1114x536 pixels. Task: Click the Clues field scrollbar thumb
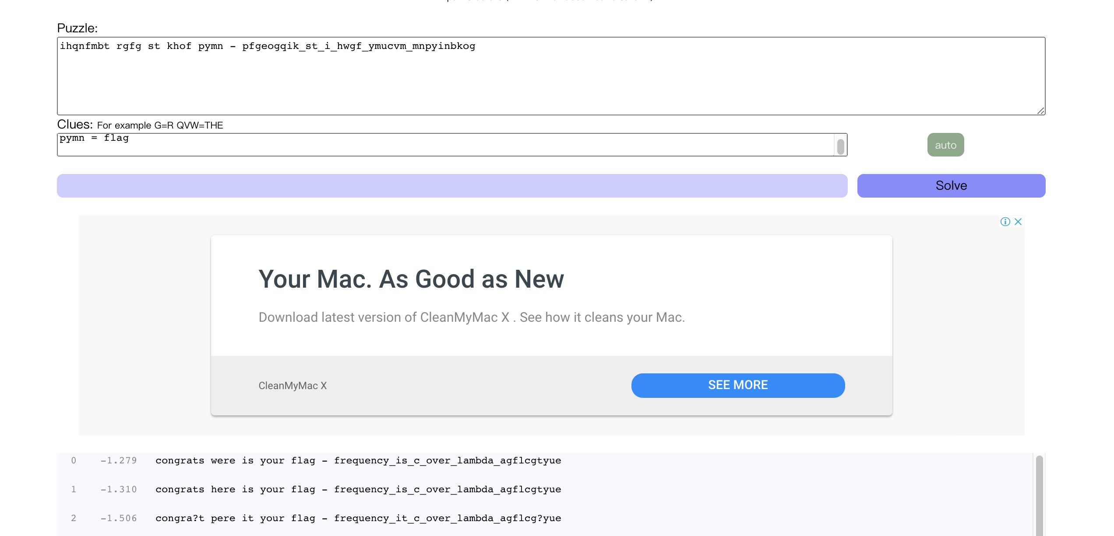[x=840, y=146]
